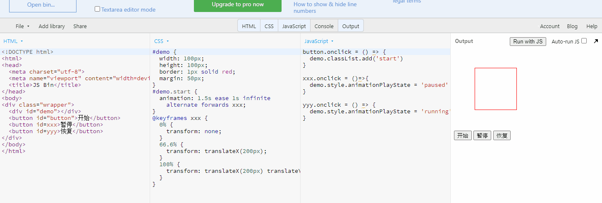This screenshot has height=203, width=602.
Task: Click animationPlayState = 'paused' JS line
Action: [379, 85]
